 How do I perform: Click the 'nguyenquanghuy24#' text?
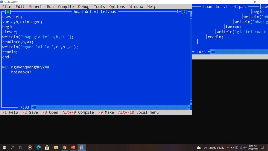[x=30, y=67]
